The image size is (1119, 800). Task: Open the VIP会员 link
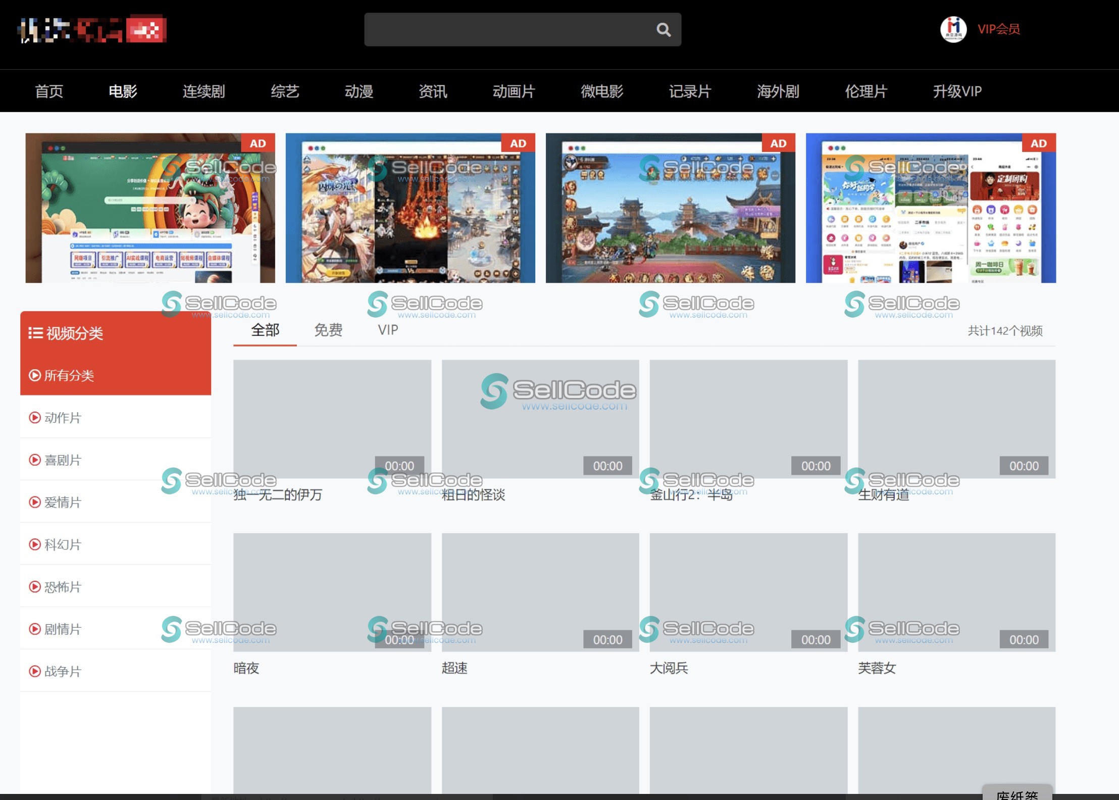tap(998, 29)
